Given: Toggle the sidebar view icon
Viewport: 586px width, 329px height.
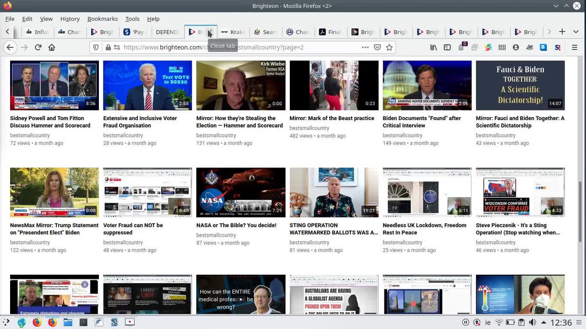Looking at the screenshot, I should [x=447, y=47].
